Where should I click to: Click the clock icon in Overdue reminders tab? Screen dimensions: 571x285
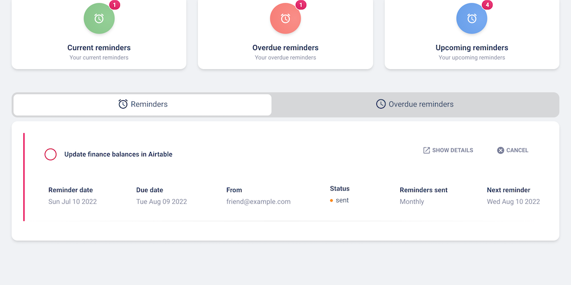click(381, 104)
